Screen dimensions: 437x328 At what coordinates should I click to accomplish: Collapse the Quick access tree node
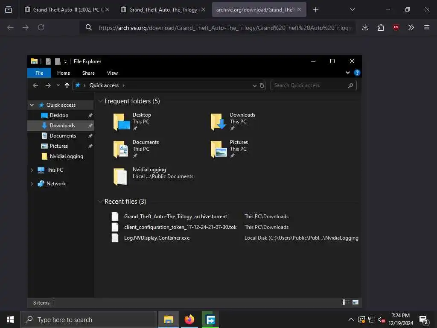tap(32, 105)
